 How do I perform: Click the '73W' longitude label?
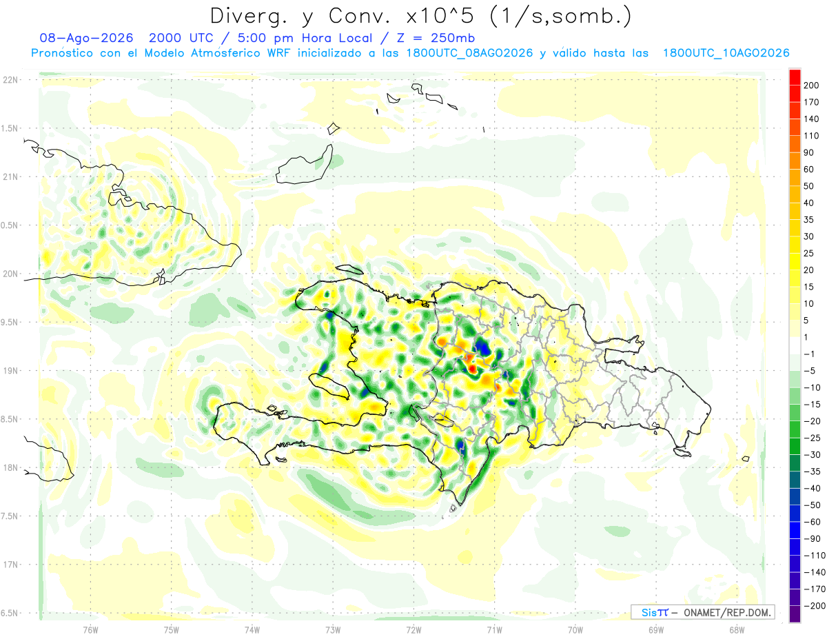click(333, 629)
